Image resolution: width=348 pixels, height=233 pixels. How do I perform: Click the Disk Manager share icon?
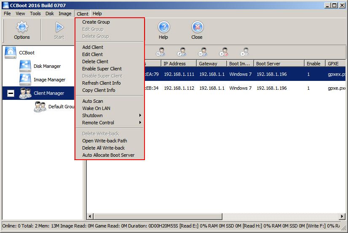point(25,66)
